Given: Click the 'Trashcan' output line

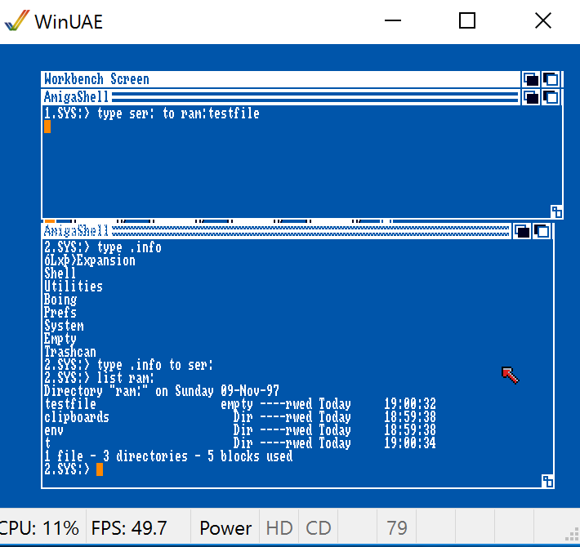Looking at the screenshot, I should tap(70, 352).
